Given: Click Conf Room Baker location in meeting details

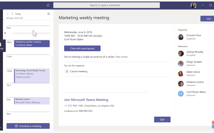Looking at the screenshot, I should tap(74, 39).
